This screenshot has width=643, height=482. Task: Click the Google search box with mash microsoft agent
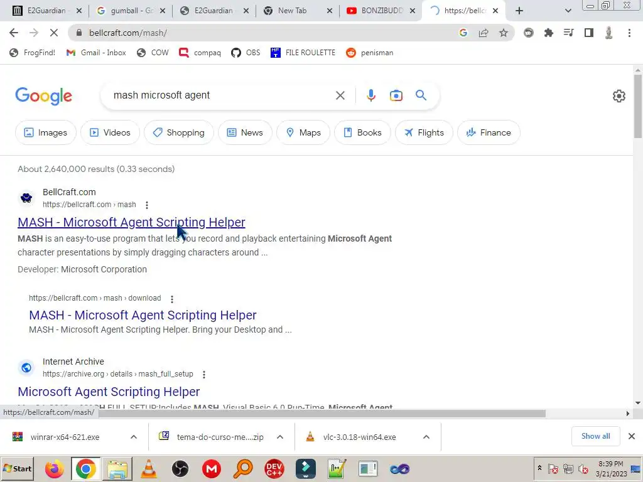[222, 95]
